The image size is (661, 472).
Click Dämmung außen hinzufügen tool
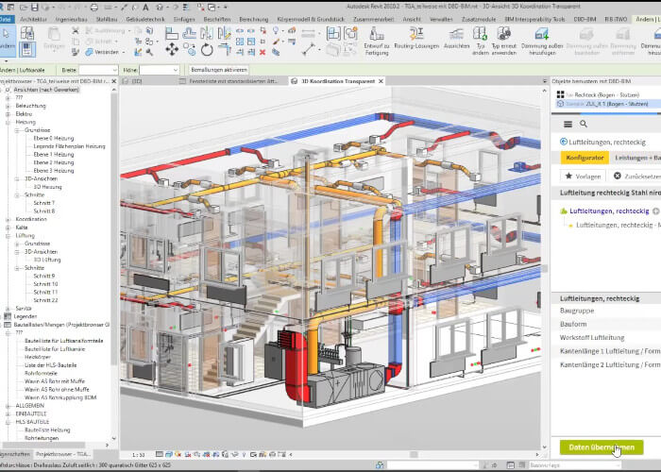click(x=542, y=42)
